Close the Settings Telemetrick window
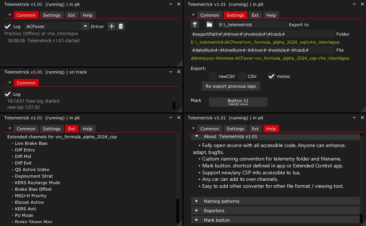 pyautogui.click(x=362, y=4)
